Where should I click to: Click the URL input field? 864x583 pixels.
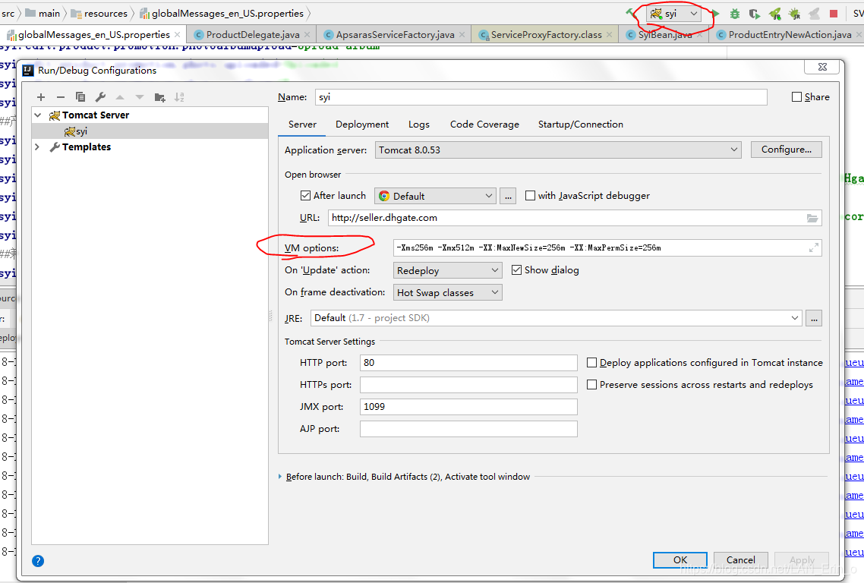[x=575, y=218]
